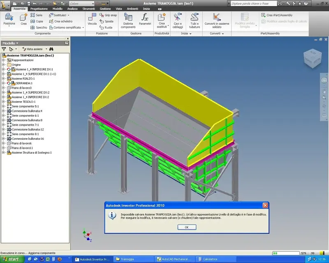Click Converti in assieme saldato
Viewport: 329px width, 263px height.
(x=217, y=21)
